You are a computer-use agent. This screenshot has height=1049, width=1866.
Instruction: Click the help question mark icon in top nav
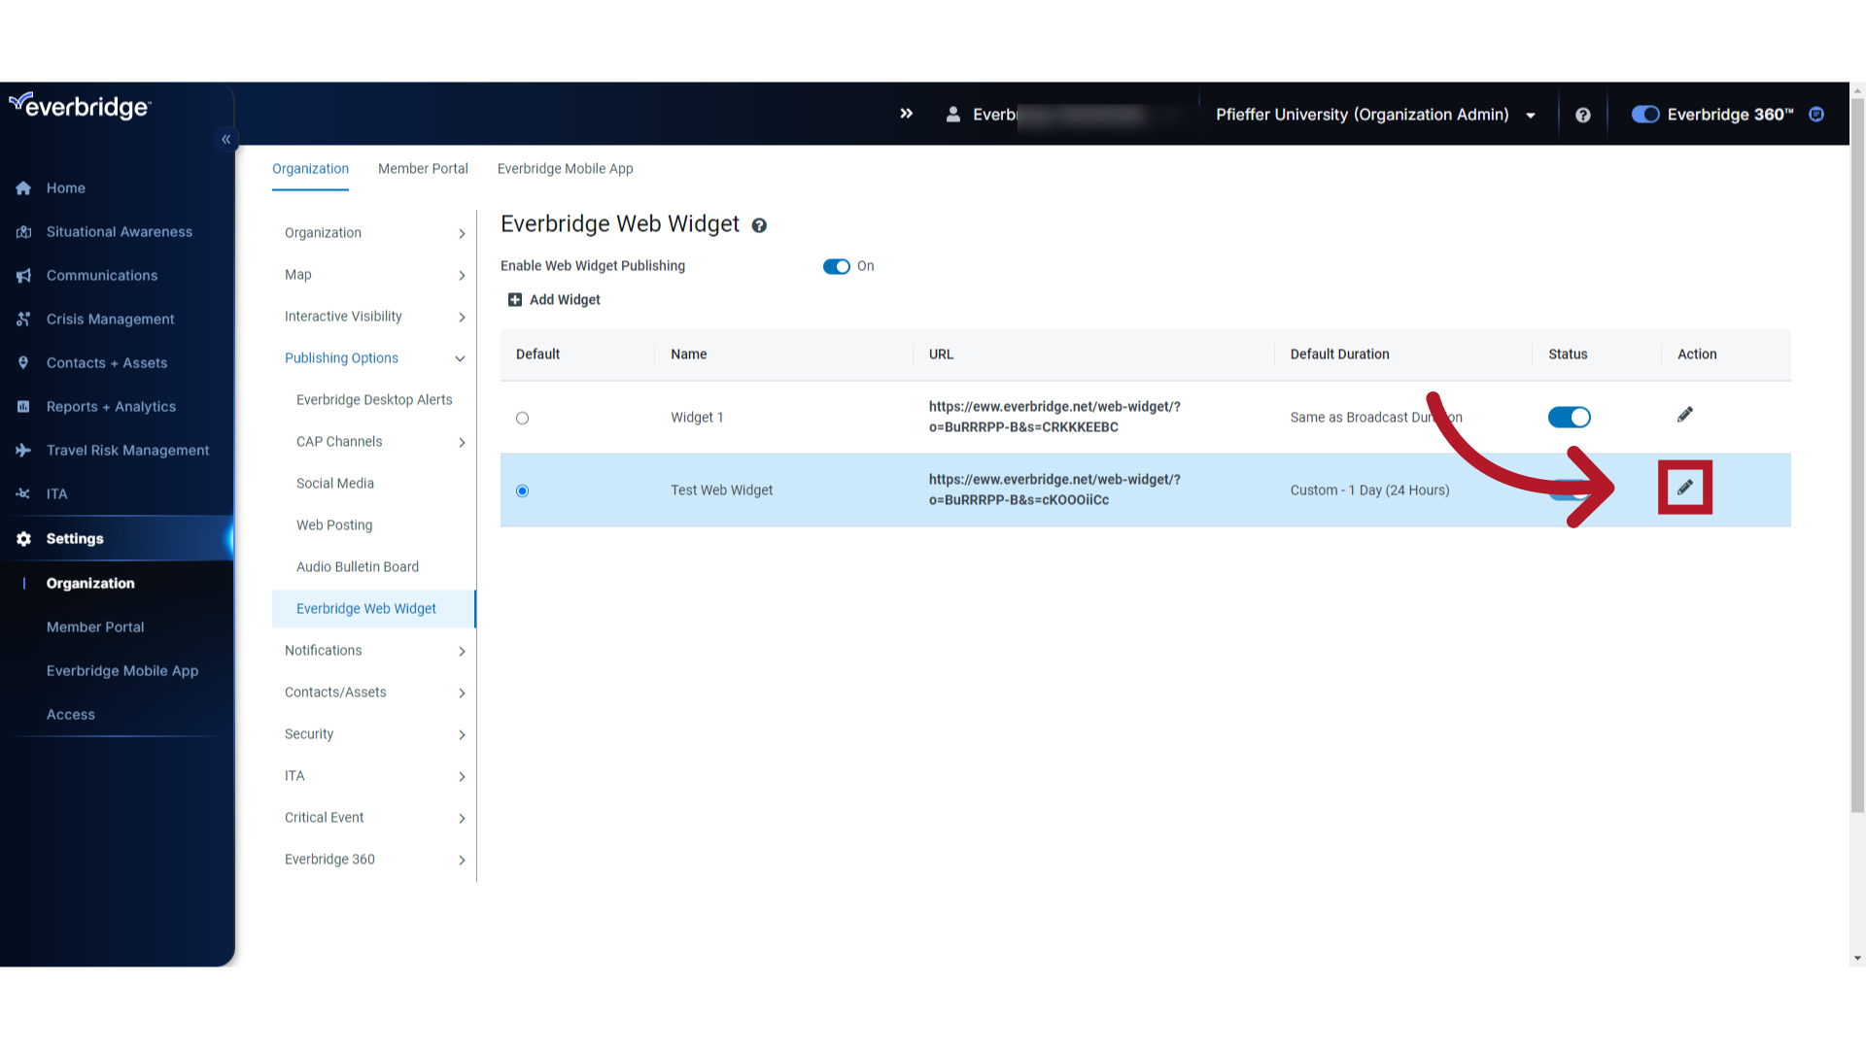click(x=1583, y=114)
